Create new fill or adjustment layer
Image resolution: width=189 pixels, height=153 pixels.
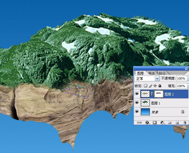point(162,123)
